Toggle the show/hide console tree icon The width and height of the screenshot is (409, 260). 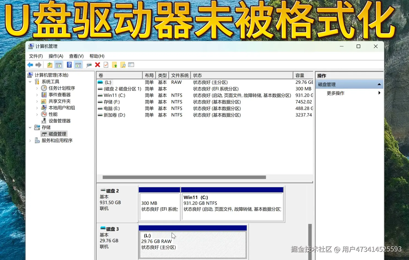click(59, 65)
